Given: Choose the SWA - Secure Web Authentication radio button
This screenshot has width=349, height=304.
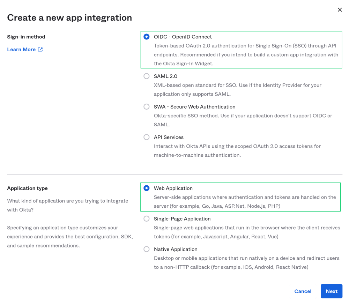Looking at the screenshot, I should point(147,106).
